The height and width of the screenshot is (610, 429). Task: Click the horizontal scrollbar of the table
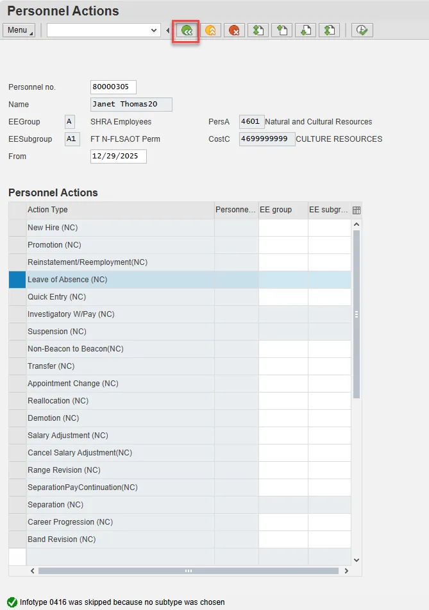coord(188,570)
